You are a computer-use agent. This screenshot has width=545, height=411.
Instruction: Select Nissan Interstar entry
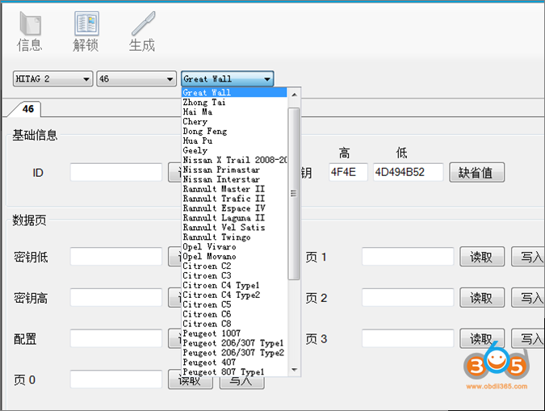pyautogui.click(x=234, y=179)
